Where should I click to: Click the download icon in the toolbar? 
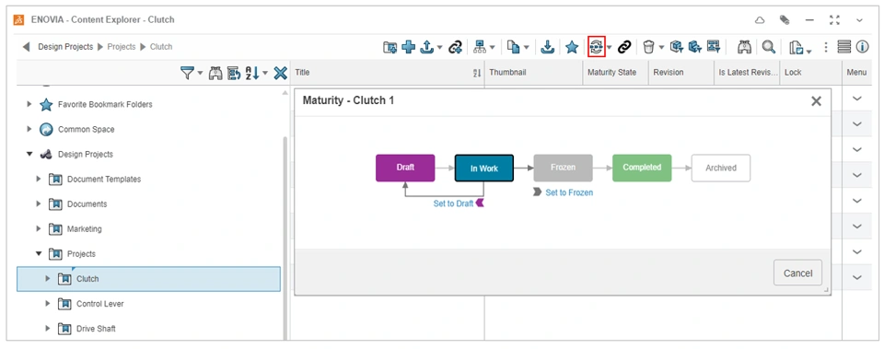point(547,47)
